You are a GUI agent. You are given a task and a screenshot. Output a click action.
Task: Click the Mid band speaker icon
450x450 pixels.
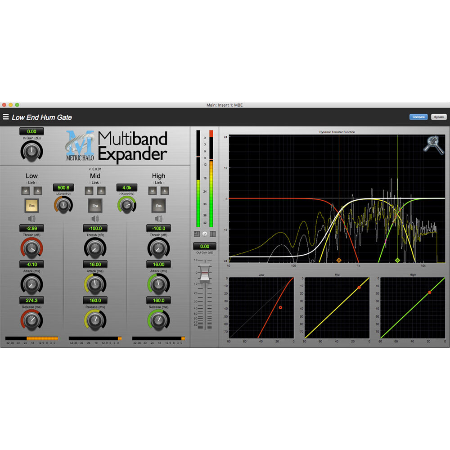[x=95, y=219]
